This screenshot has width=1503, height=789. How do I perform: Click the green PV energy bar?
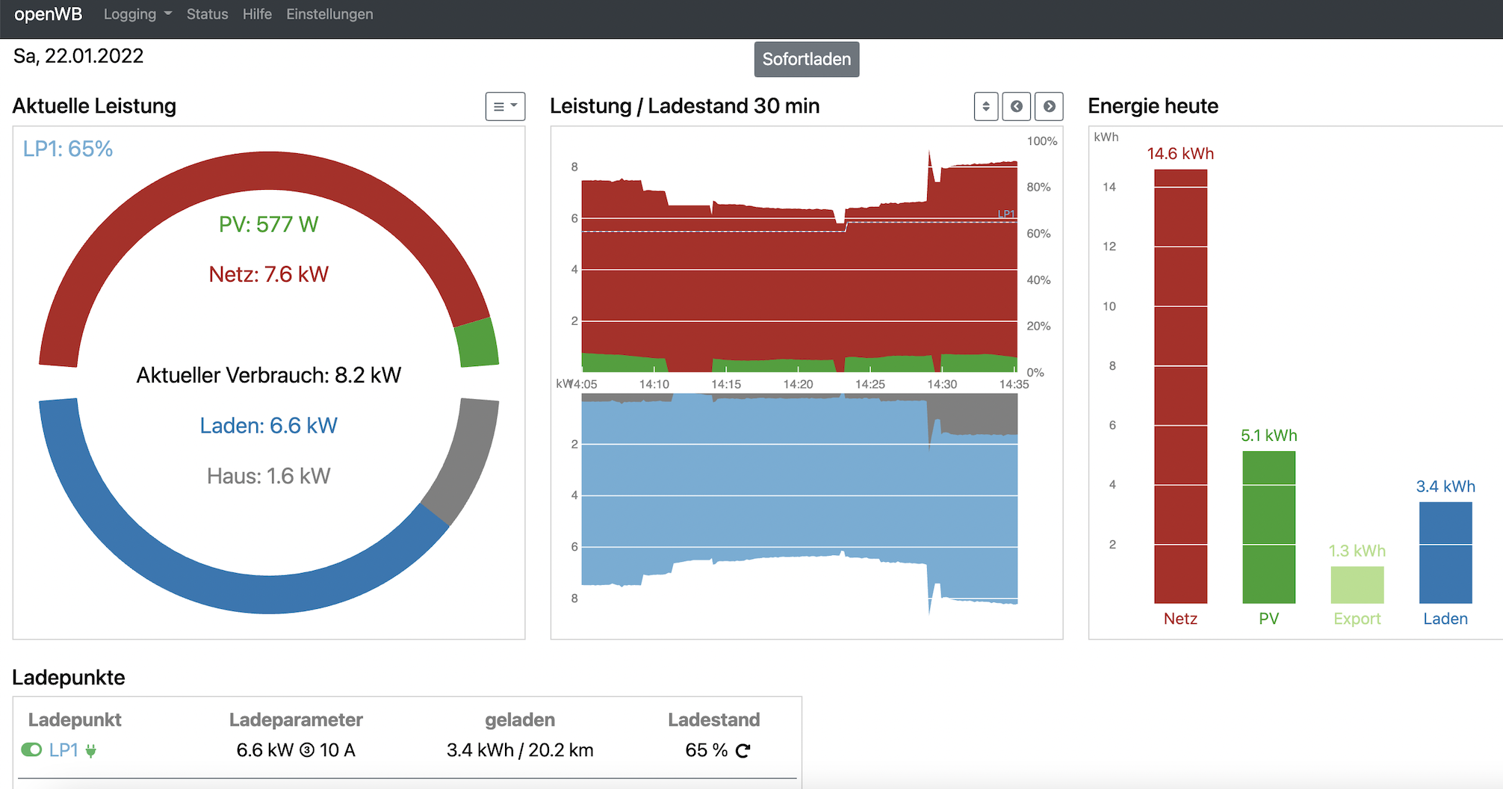(1268, 527)
